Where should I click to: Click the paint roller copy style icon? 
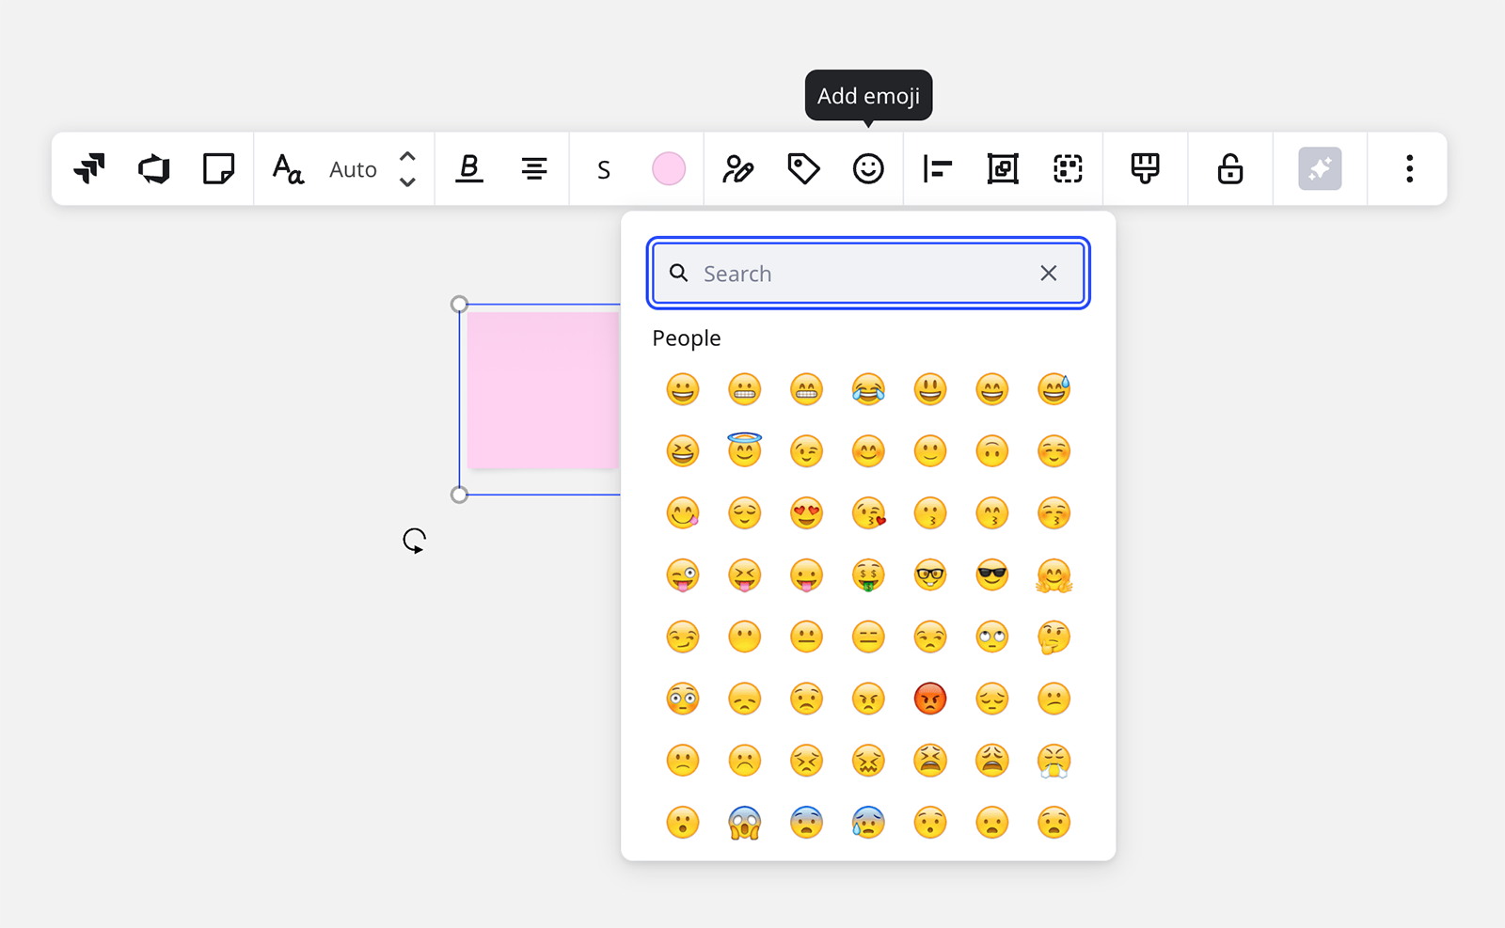point(1145,169)
